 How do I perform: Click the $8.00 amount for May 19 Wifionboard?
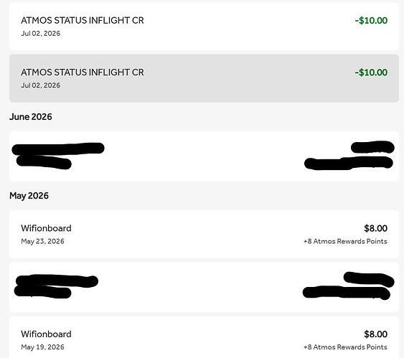click(376, 334)
